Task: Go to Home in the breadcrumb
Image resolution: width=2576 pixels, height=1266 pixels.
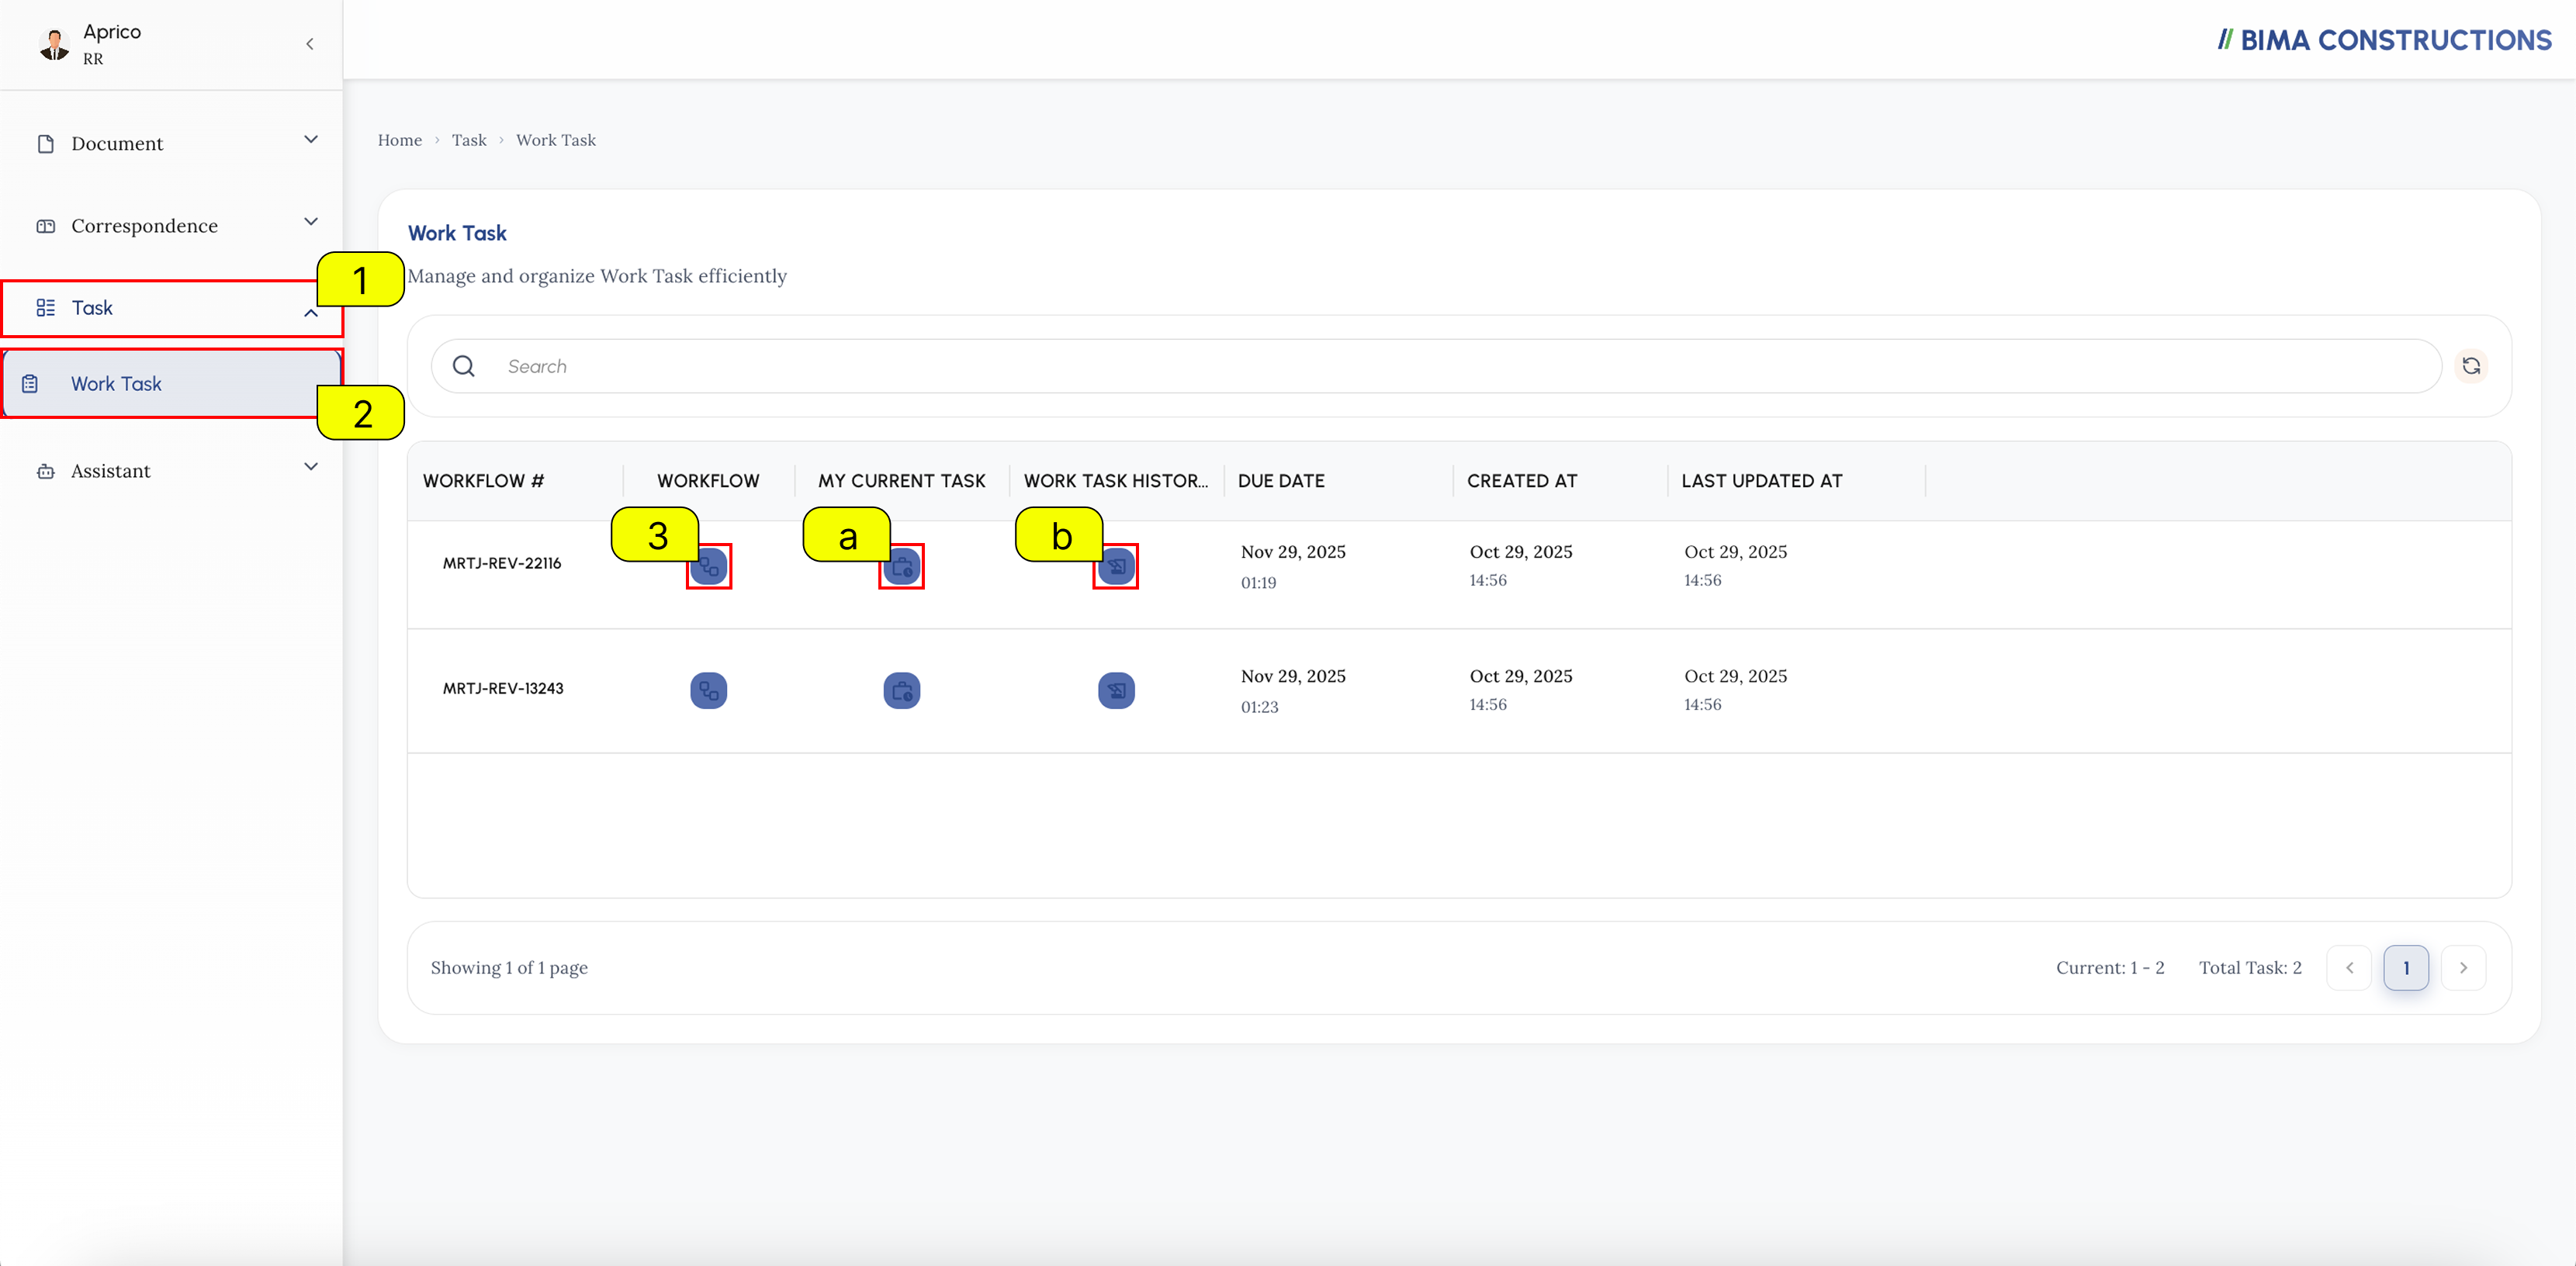Action: pyautogui.click(x=400, y=140)
